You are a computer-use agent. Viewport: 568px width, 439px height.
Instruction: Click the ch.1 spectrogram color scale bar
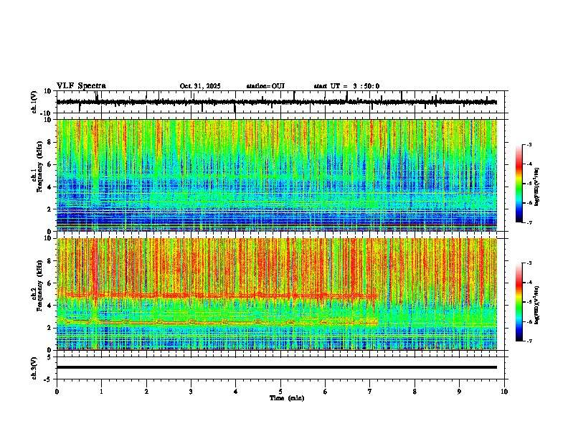[519, 184]
